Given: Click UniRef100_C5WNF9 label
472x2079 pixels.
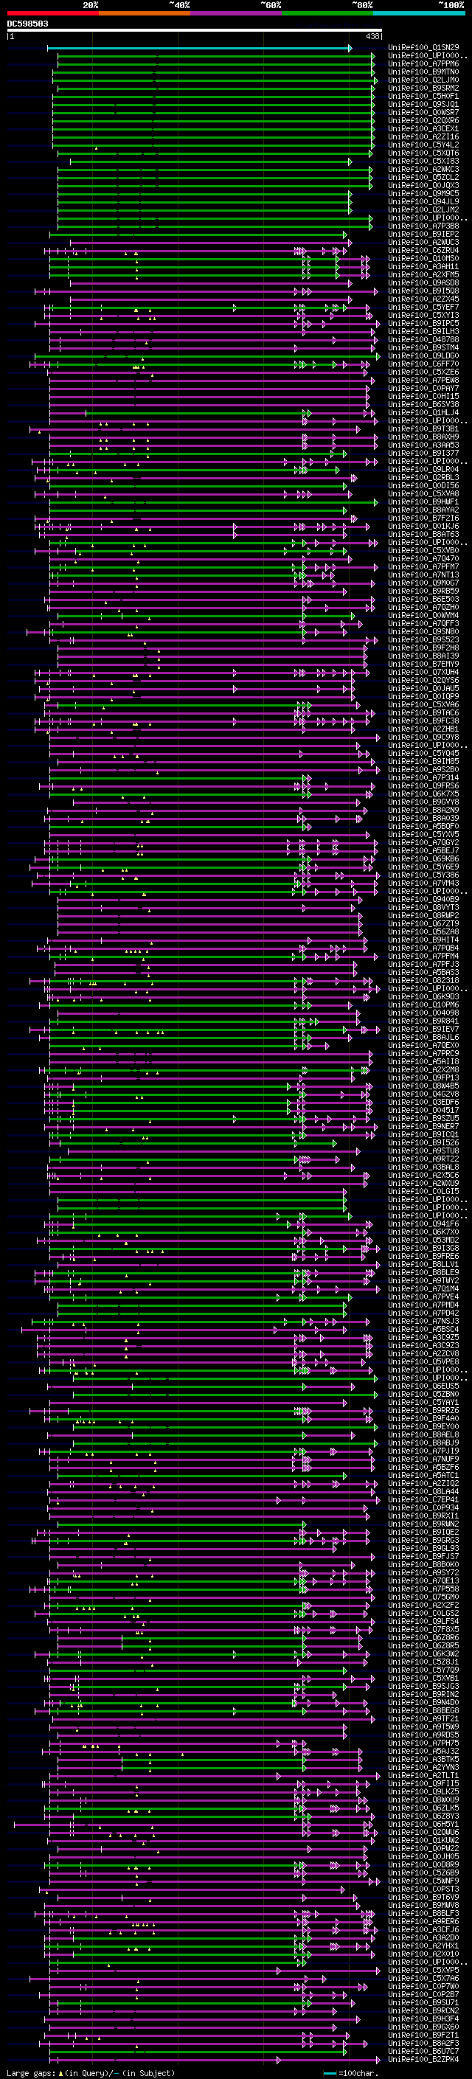Looking at the screenshot, I should 423,1881.
